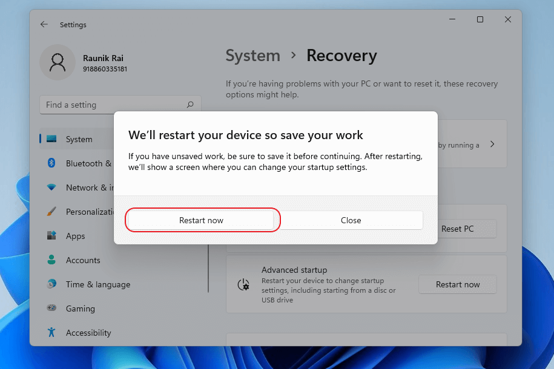Screen dimensions: 554x369
Task: Open the Personalization label
Action: coord(90,212)
